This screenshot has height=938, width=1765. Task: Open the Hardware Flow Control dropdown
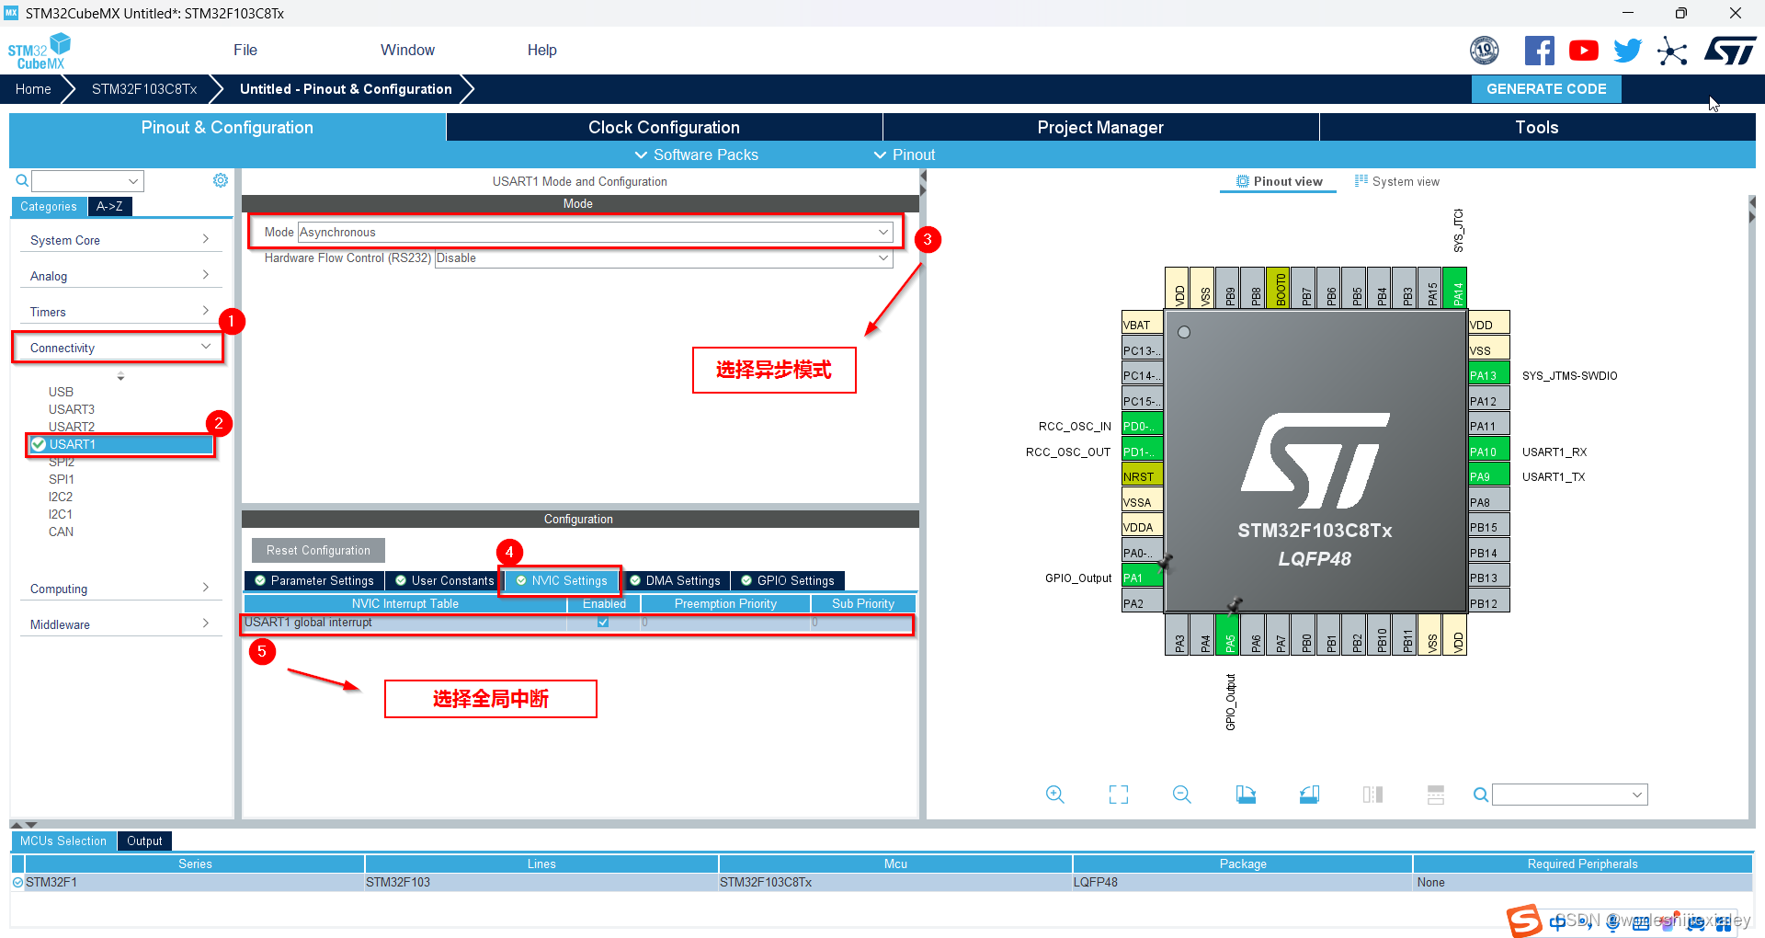click(x=663, y=258)
